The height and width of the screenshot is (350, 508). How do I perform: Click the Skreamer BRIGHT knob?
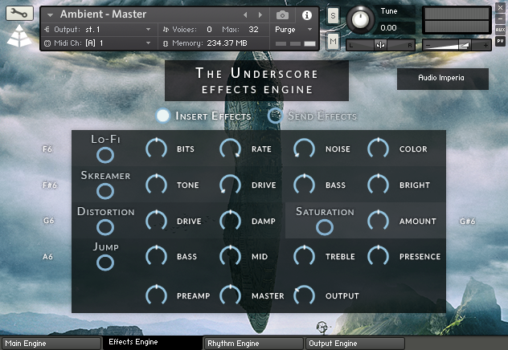[378, 185]
